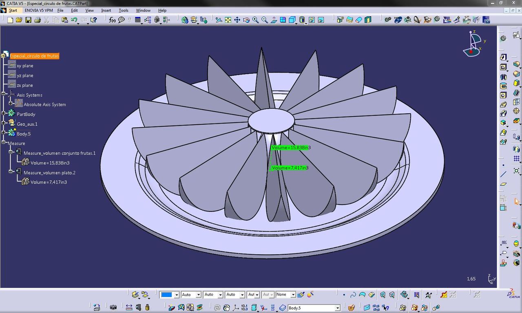
Task: Select the zx plane in the tree
Action: coord(25,85)
